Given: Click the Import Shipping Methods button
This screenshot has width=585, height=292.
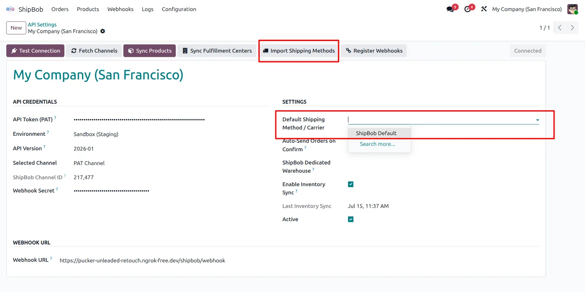Looking at the screenshot, I should click(x=299, y=51).
